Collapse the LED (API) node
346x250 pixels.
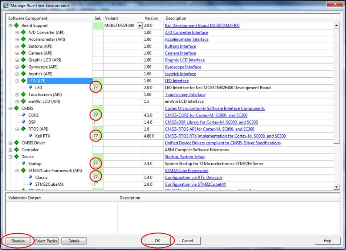pyautogui.click(x=17, y=81)
